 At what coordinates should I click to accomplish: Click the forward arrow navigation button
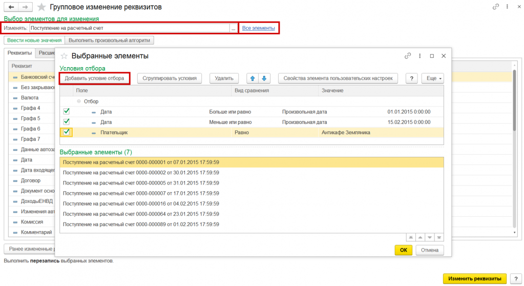tap(25, 7)
